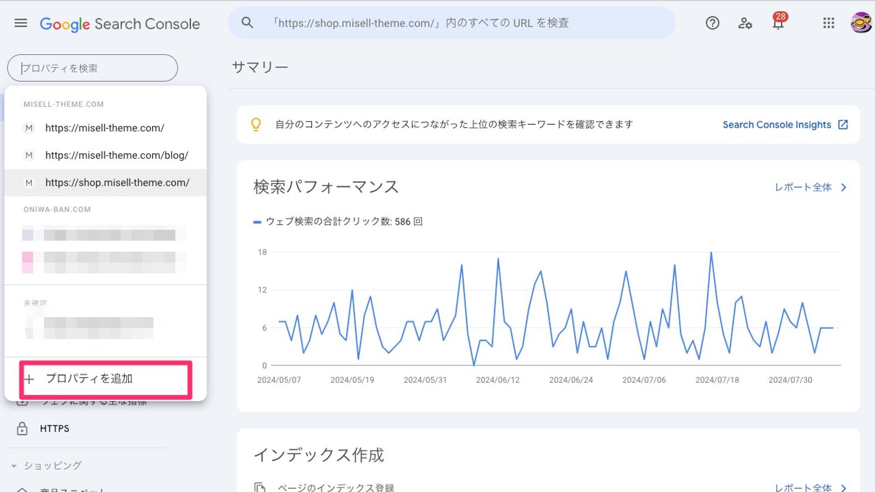The width and height of the screenshot is (875, 492).
Task: Click the plus icon beside プロパティを追加
Action: [x=28, y=379]
